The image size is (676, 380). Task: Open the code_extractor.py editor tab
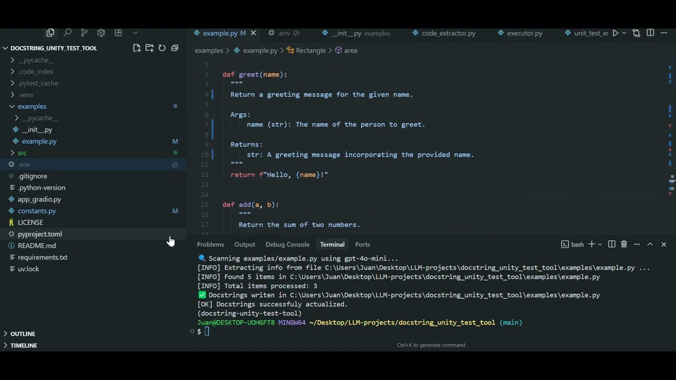point(448,33)
